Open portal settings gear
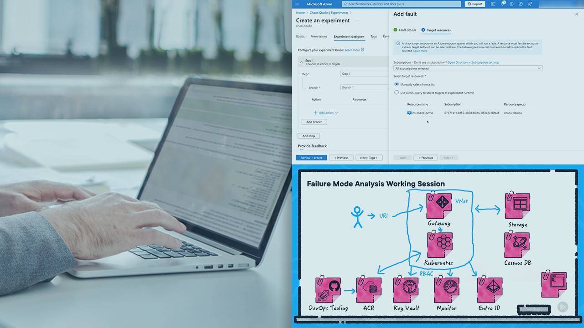The image size is (584, 328). point(511,4)
